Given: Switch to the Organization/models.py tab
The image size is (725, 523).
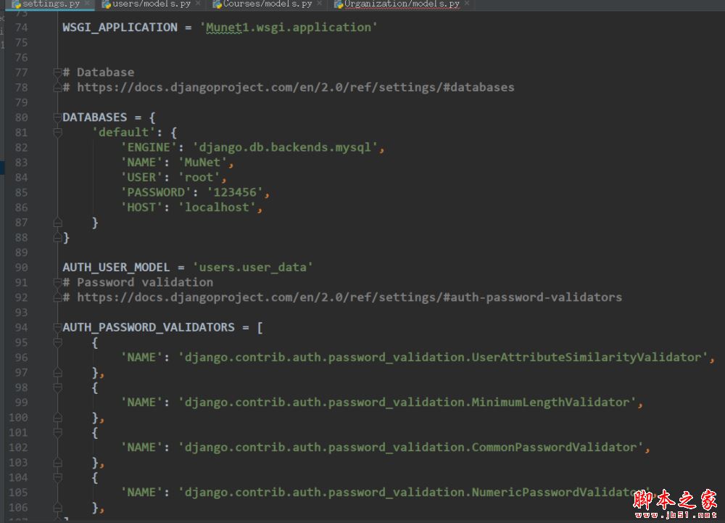Looking at the screenshot, I should tap(402, 4).
